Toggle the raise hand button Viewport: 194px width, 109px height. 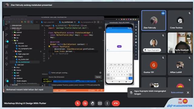point(92,103)
